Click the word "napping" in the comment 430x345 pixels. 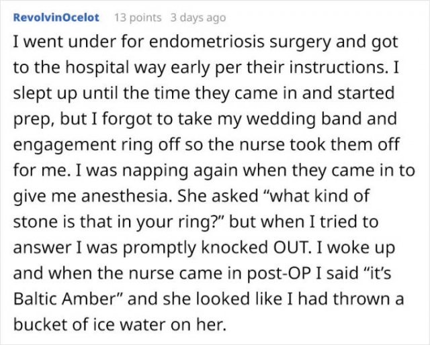[155, 171]
